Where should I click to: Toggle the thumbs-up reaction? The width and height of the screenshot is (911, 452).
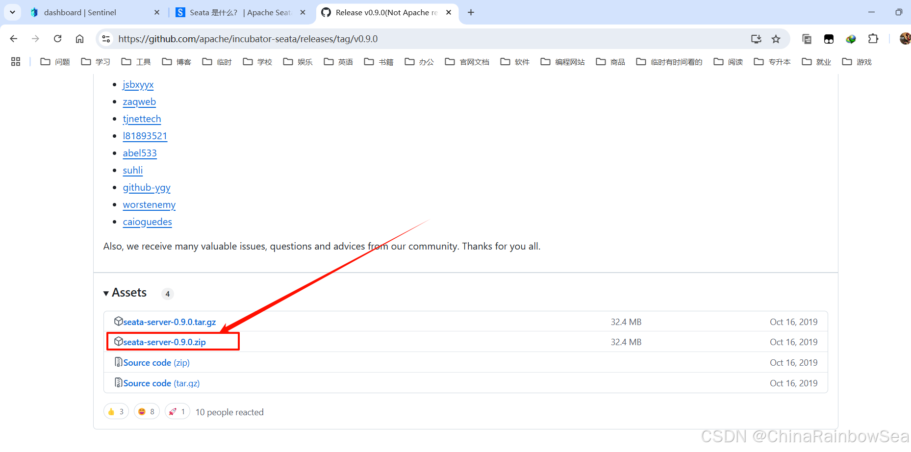point(116,411)
